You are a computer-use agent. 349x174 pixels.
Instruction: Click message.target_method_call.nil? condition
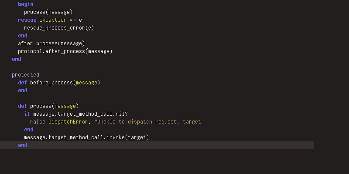tap(80, 114)
